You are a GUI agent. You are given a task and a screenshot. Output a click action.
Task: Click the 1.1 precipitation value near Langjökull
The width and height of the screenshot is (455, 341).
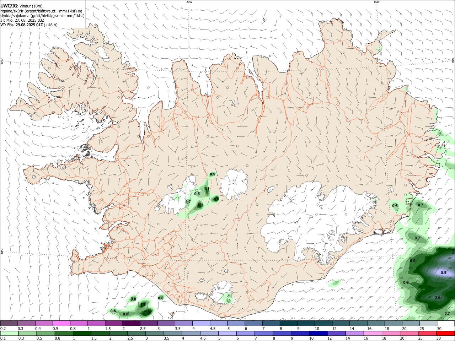click(x=207, y=189)
